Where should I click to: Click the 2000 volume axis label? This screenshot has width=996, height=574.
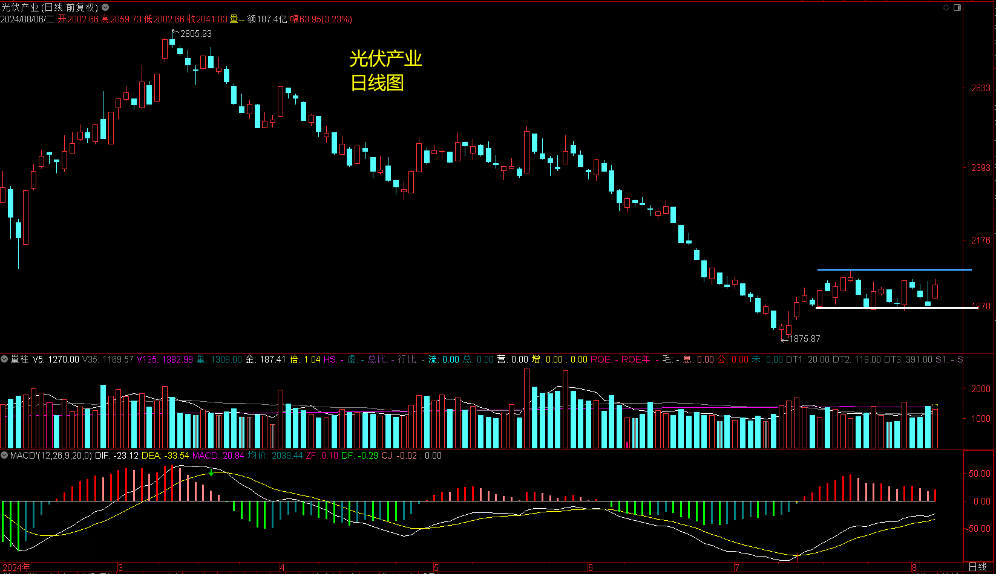981,389
